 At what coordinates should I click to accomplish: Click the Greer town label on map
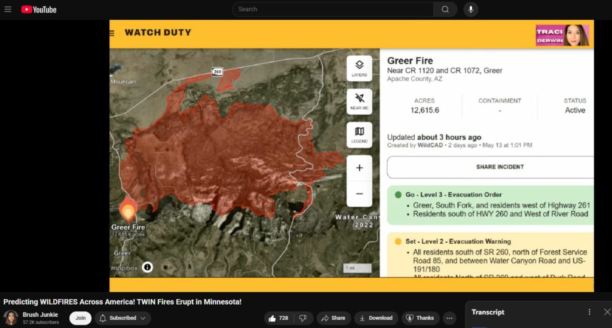(x=122, y=253)
